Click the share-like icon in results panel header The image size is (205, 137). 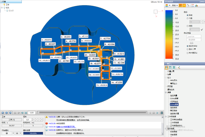click(x=179, y=67)
